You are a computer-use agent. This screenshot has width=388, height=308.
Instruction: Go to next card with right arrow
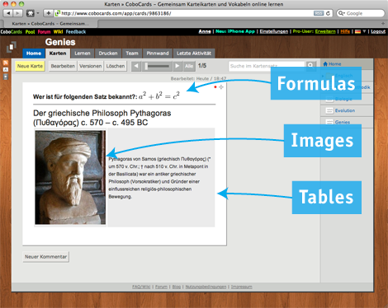[177, 66]
